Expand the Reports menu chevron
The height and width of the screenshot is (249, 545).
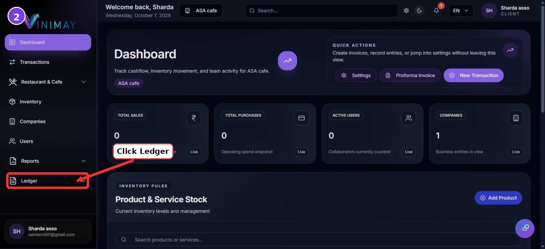84,161
